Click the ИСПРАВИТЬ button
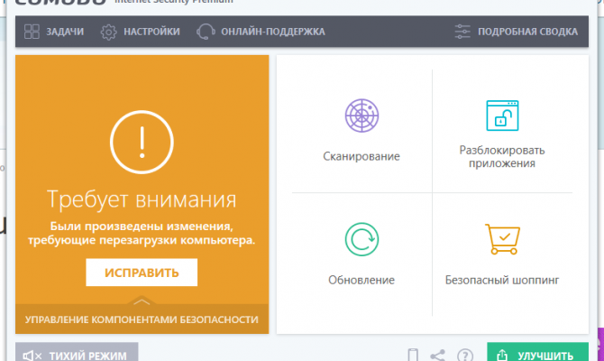Screen dimensions: 604x361 pyautogui.click(x=142, y=273)
